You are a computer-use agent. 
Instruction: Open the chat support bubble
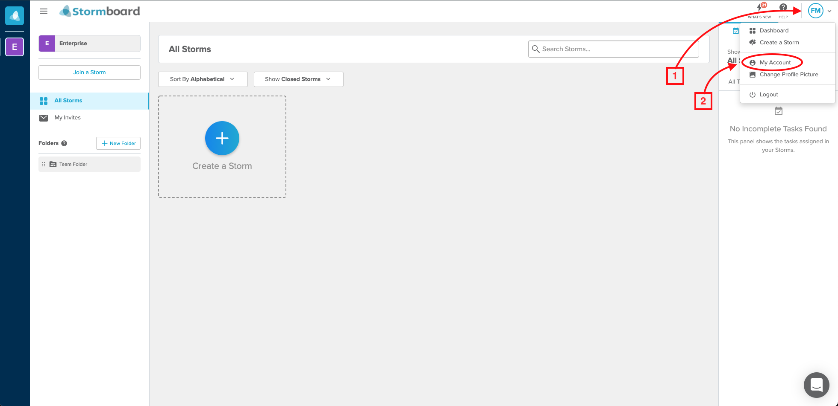[x=816, y=385]
